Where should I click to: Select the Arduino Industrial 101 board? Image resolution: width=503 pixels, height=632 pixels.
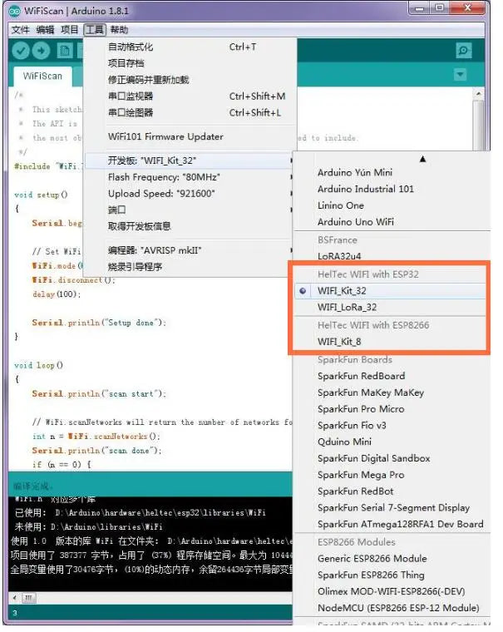392,189
